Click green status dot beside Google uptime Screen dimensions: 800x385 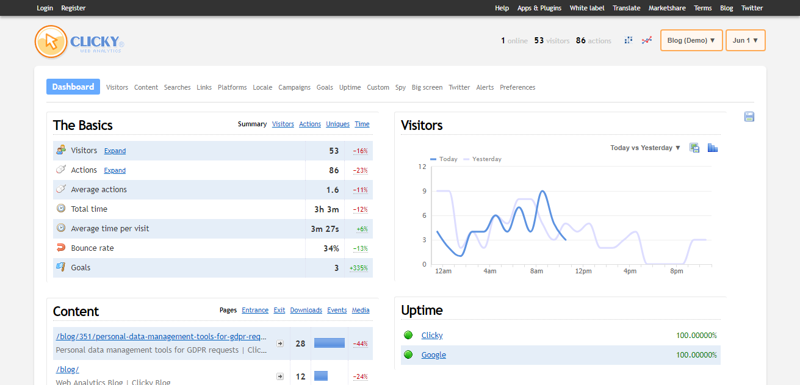click(x=408, y=354)
